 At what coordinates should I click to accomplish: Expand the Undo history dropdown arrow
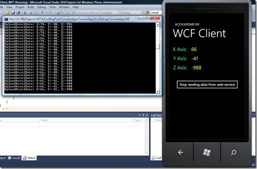46,13
